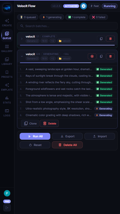Click the logout icon
Viewport: 120px width, 214px height.
point(7,208)
